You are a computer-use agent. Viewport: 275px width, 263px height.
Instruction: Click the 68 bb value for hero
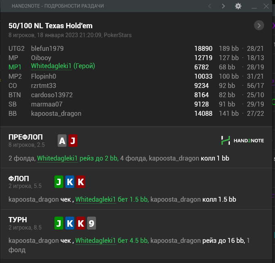pos(227,67)
